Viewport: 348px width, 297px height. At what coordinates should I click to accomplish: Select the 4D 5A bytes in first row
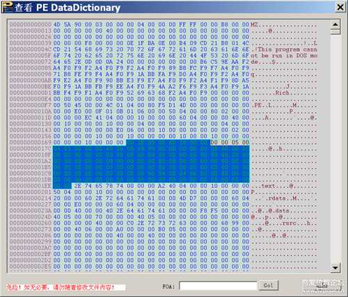pyautogui.click(x=62, y=24)
